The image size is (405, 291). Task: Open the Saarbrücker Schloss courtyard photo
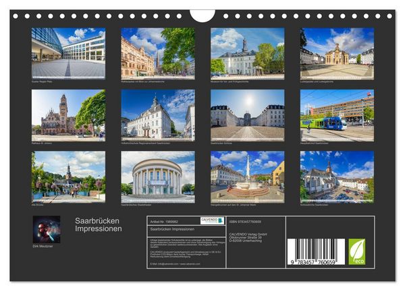pos(248,115)
